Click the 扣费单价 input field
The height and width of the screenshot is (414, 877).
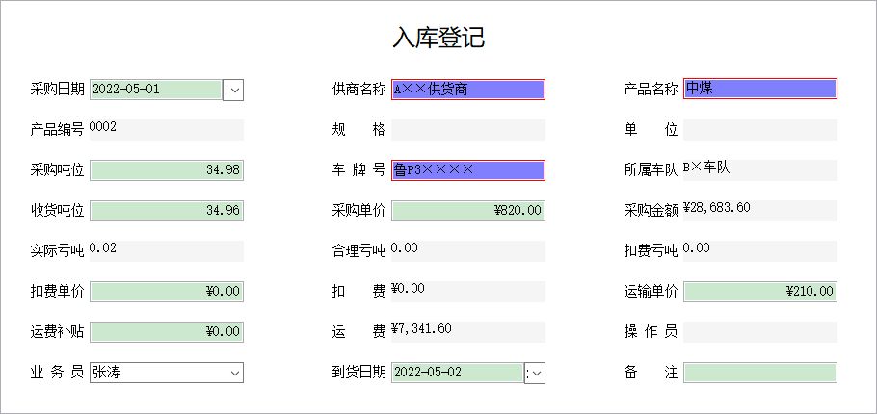coord(167,292)
